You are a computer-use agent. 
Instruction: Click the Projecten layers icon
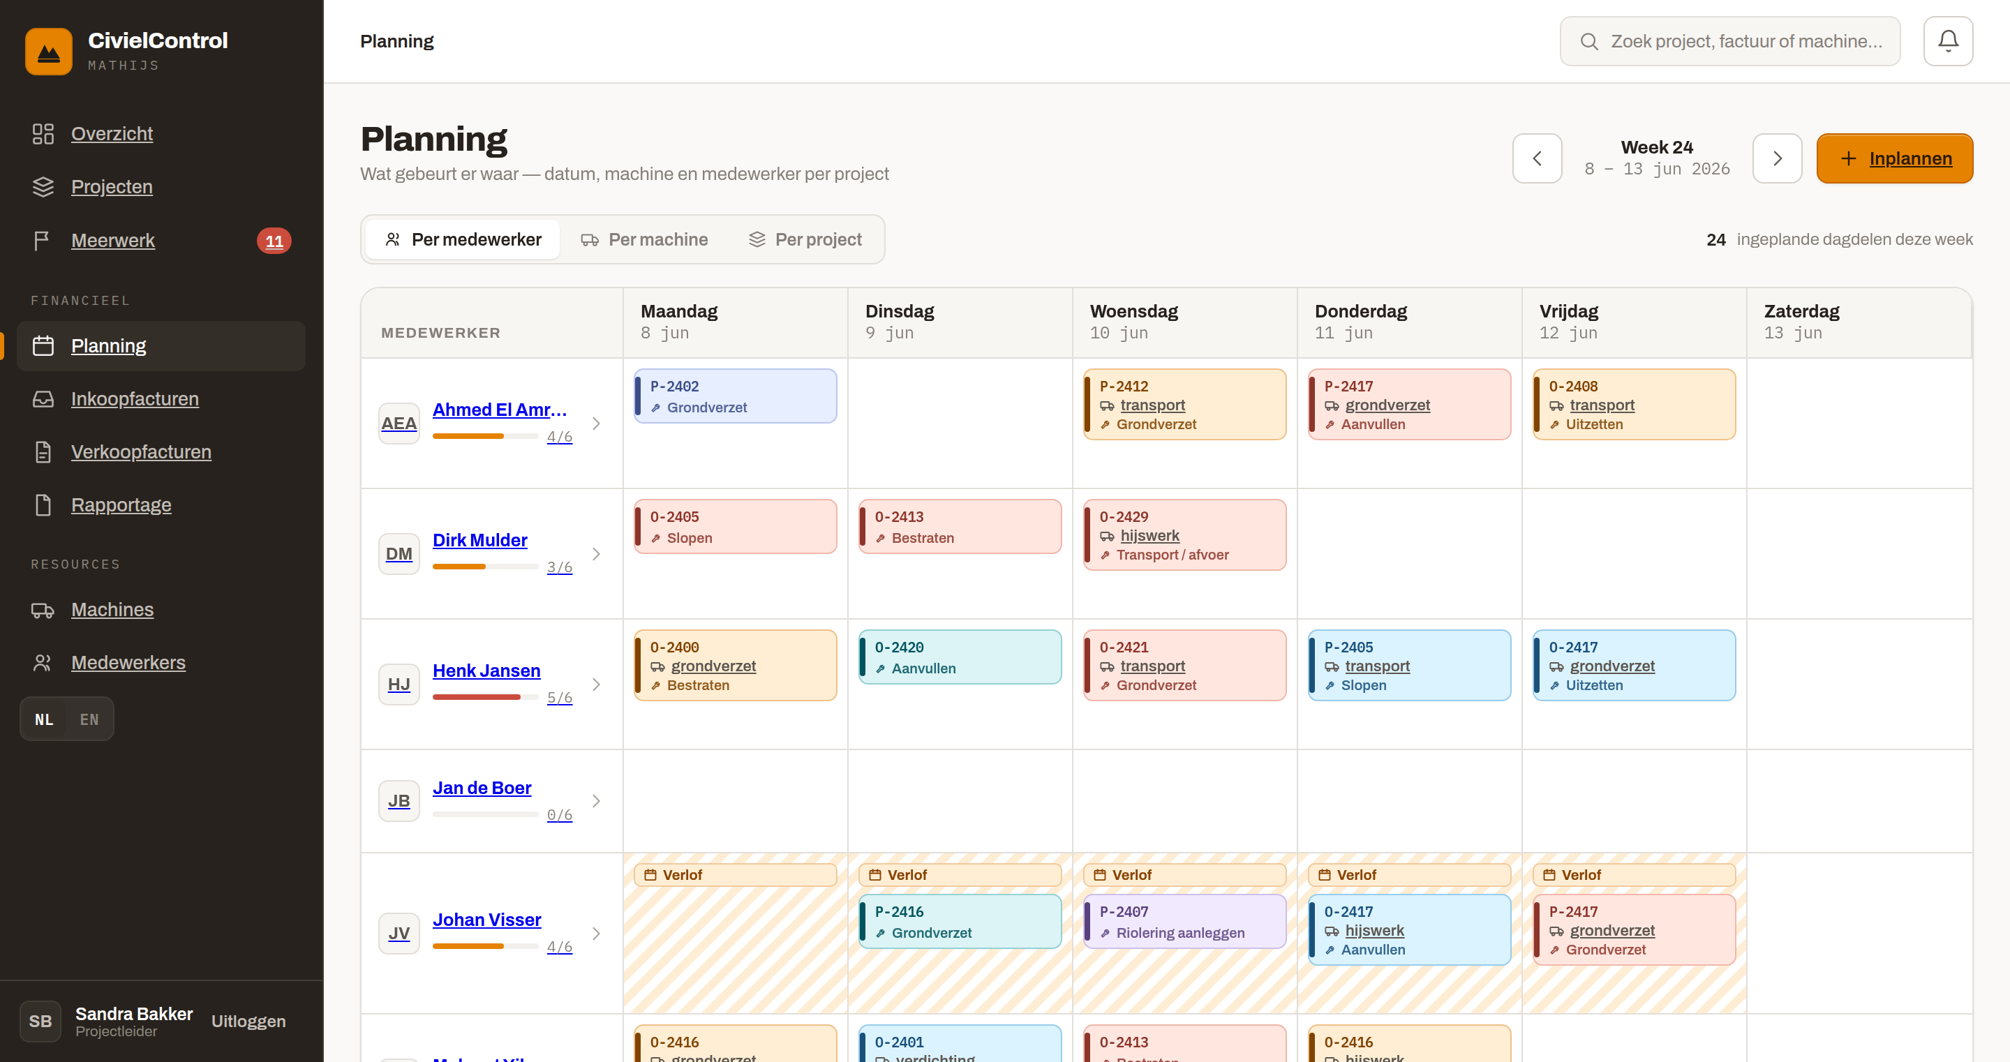click(43, 186)
